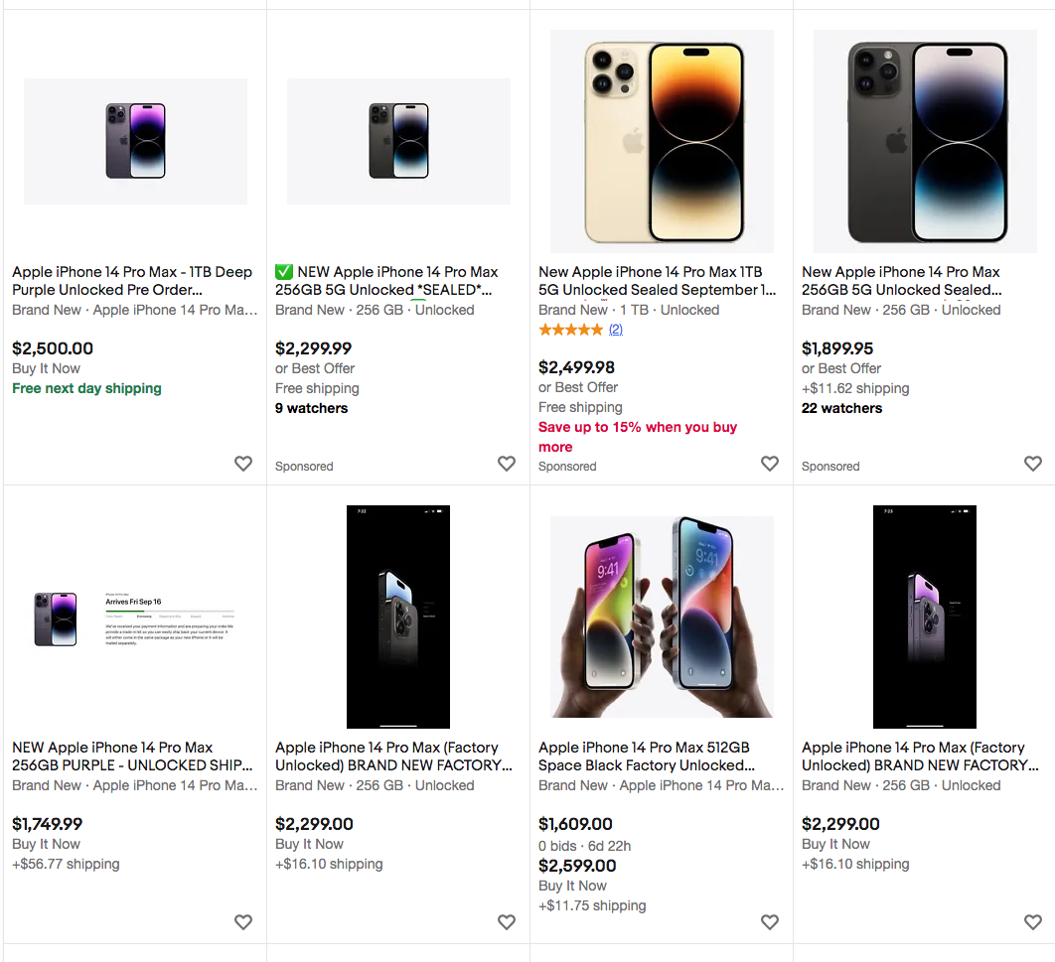This screenshot has width=1055, height=962.
Task: Open 'NEW Apple iPhone 14 Pro Max 256GB PURPLE' title
Action: click(x=132, y=756)
